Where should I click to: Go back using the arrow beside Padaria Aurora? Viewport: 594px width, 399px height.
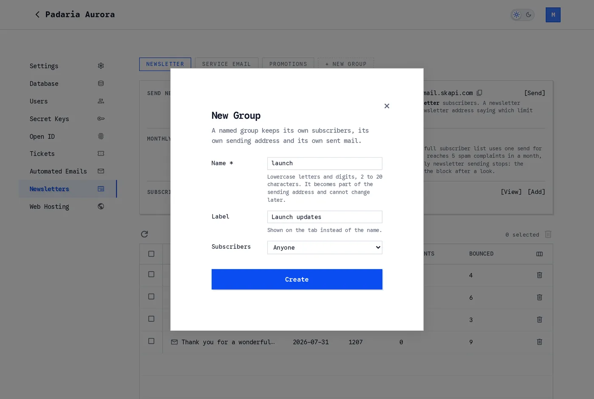click(37, 15)
